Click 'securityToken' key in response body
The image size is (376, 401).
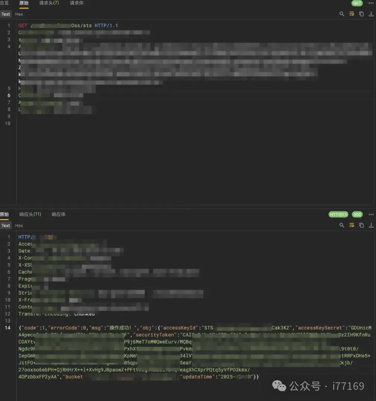[x=155, y=335]
